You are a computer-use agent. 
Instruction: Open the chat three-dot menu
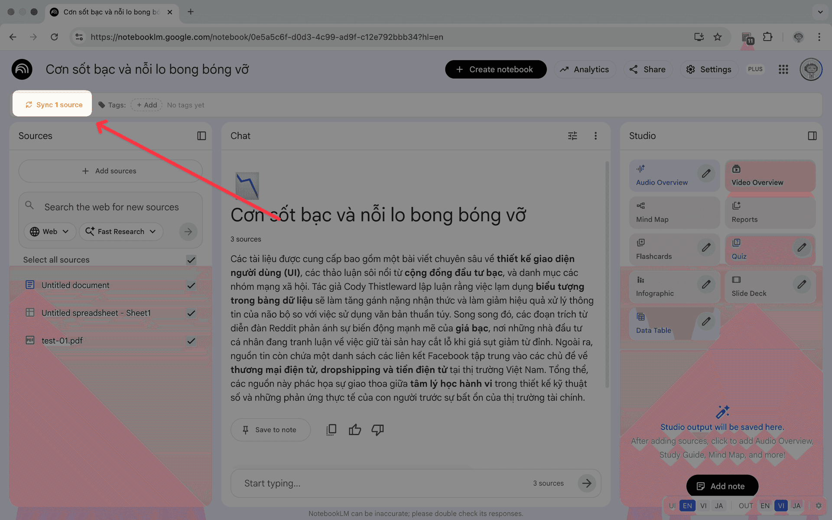tap(596, 136)
